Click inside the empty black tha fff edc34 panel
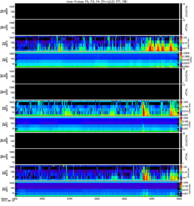The height and width of the screenshot is (206, 194). (x=97, y=11)
